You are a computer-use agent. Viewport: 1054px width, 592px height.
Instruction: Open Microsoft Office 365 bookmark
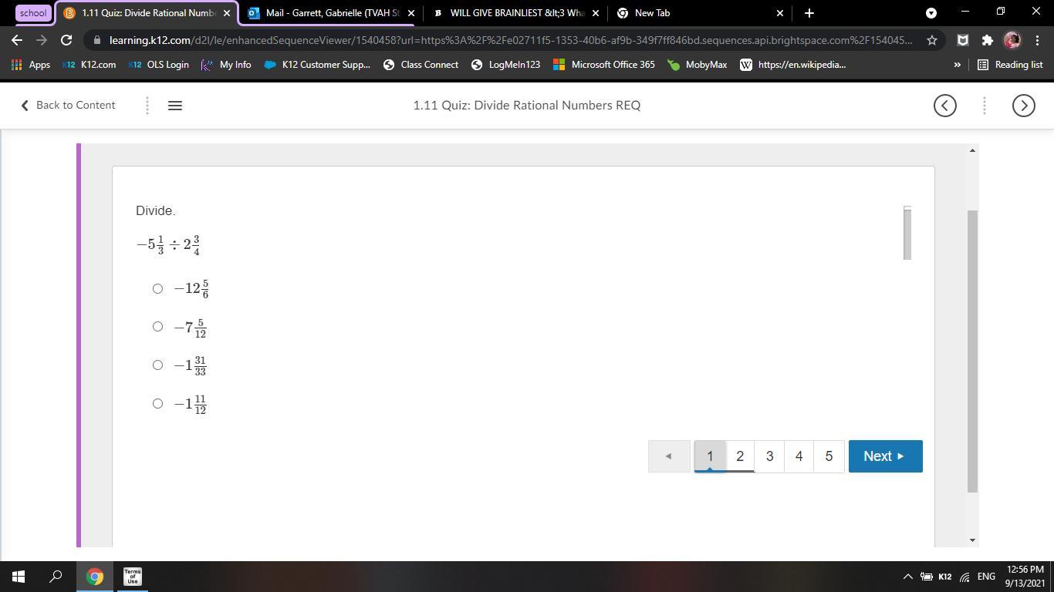coord(604,65)
